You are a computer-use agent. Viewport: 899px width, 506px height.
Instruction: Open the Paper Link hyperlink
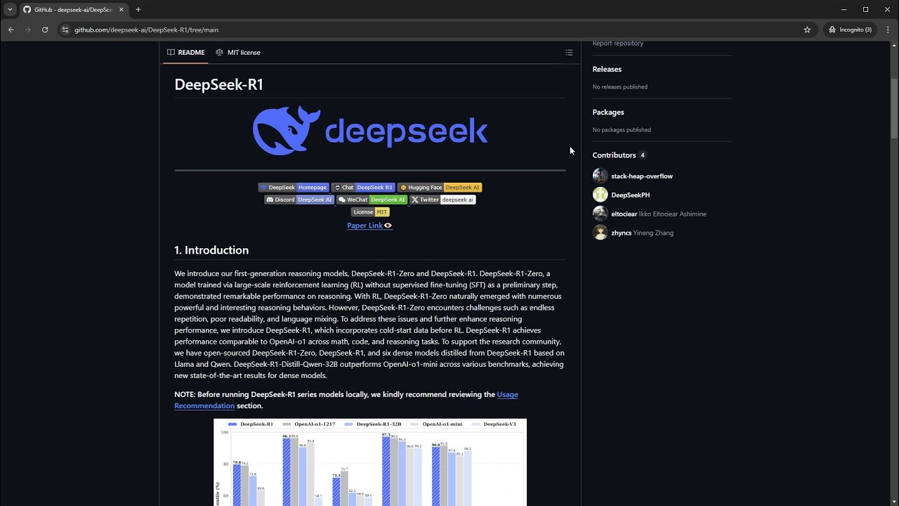369,226
